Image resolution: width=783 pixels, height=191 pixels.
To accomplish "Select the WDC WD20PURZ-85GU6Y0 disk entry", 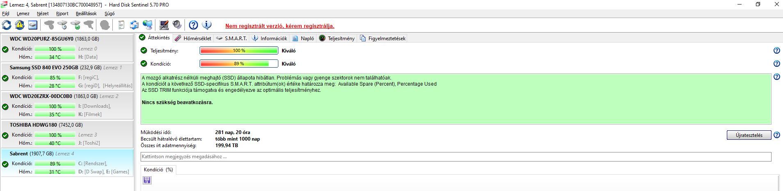I will (x=67, y=48).
